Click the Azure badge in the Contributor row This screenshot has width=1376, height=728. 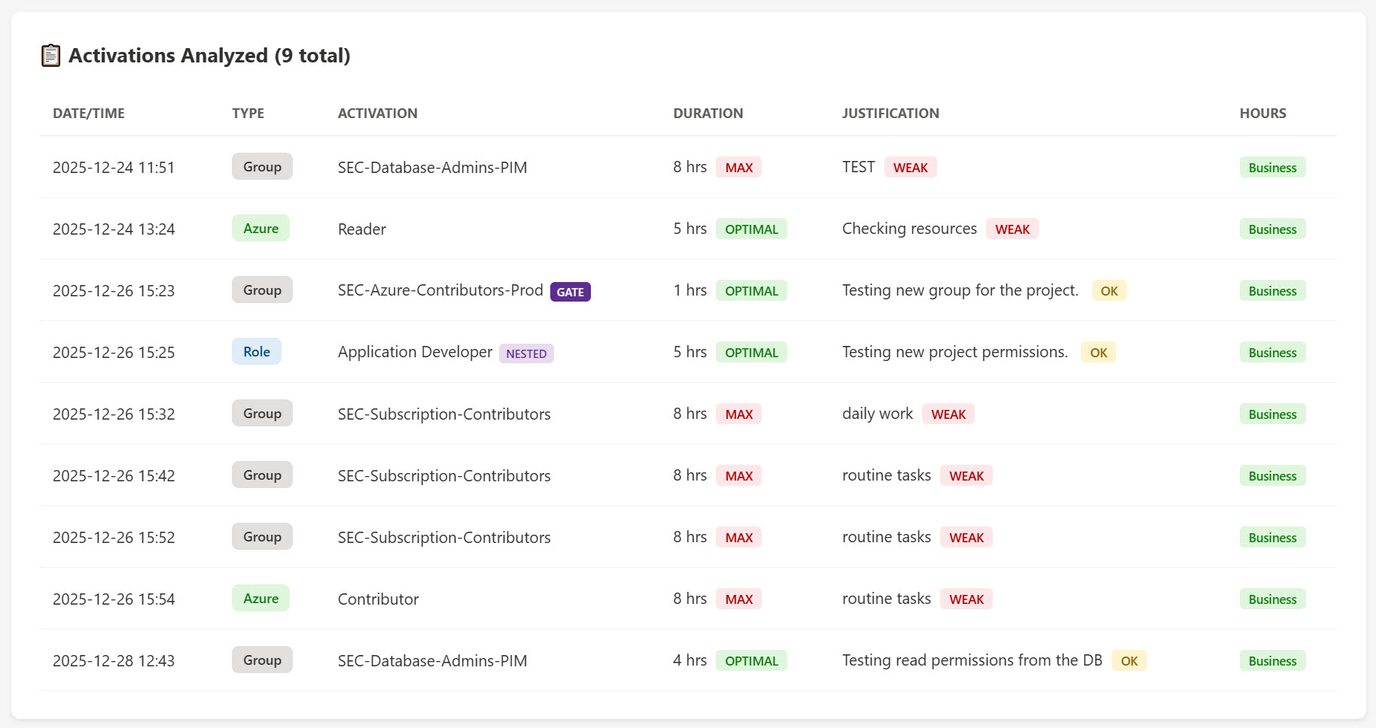(260, 599)
